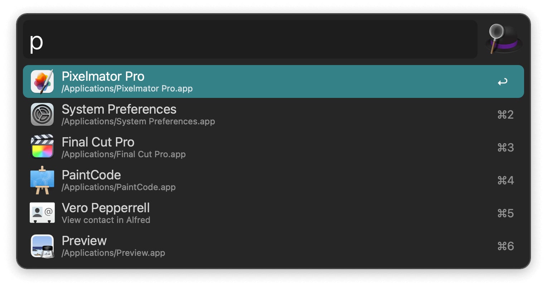
Task: Click the ⌘3 shortcut label
Action: pos(505,148)
